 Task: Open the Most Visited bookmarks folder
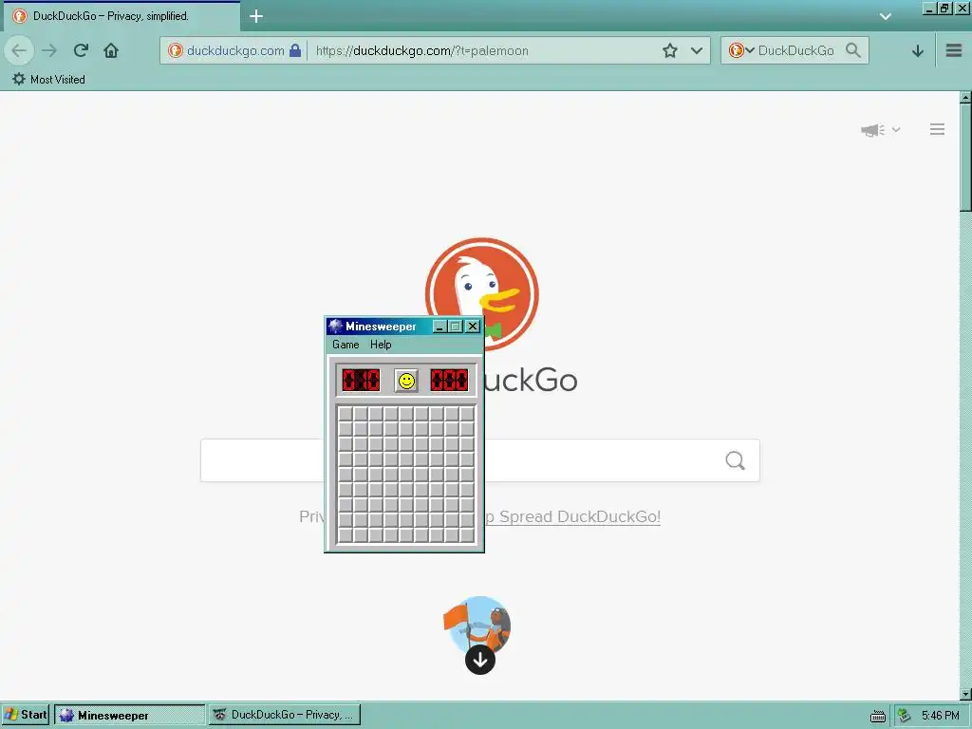[48, 80]
